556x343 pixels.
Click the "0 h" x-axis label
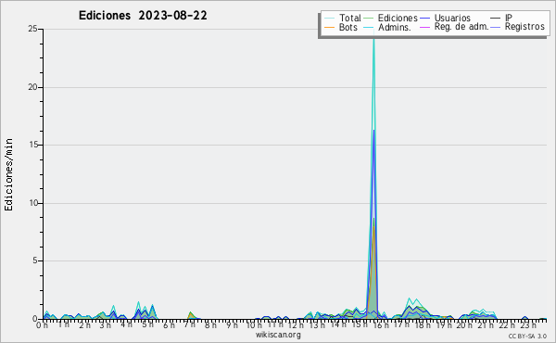click(x=43, y=325)
